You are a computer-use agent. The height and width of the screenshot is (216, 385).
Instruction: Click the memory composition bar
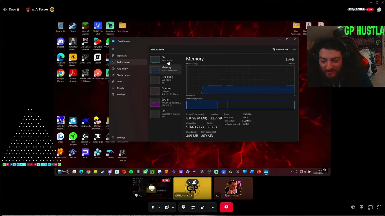240,105
